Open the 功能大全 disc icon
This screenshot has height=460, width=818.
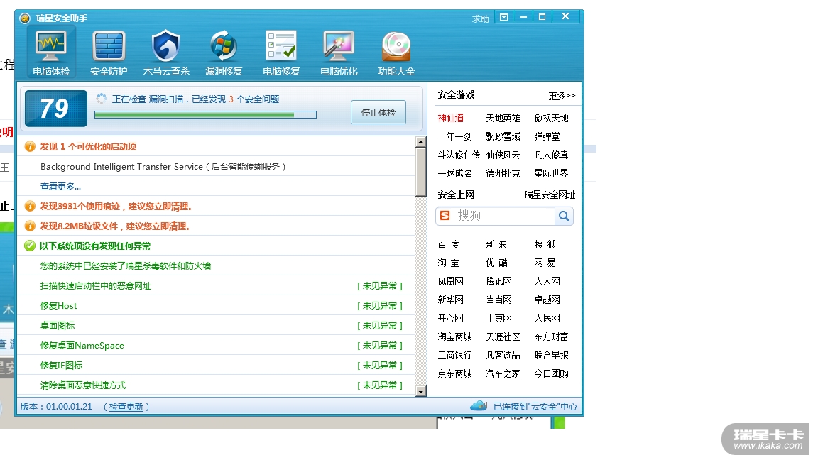pyautogui.click(x=396, y=46)
